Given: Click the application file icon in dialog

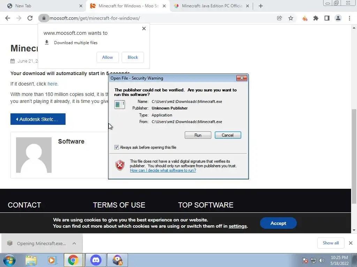Looking at the screenshot, I should click(x=120, y=105).
